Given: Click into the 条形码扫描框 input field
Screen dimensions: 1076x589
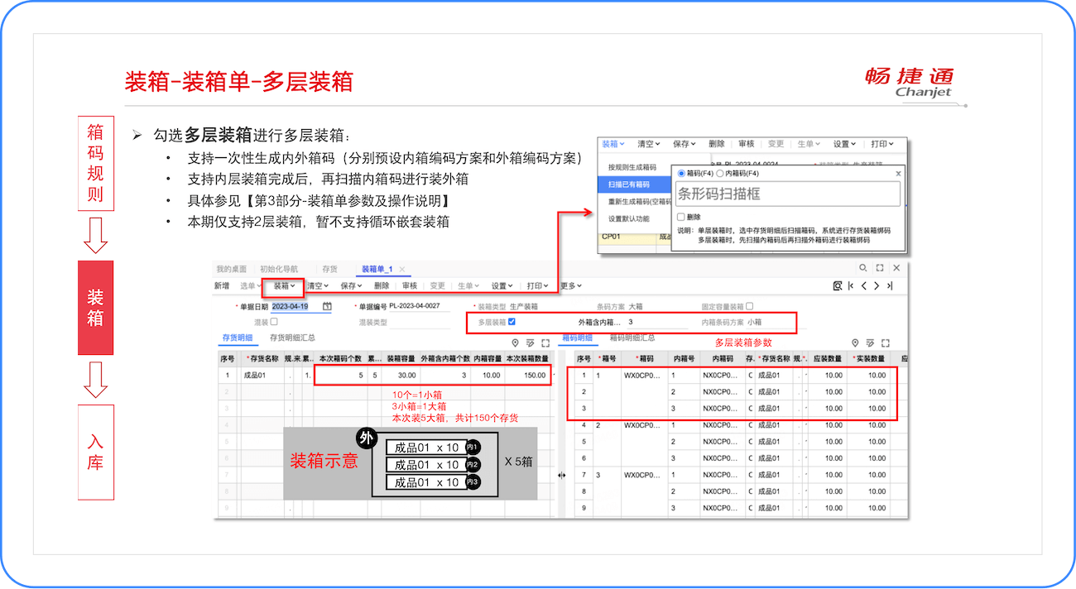Looking at the screenshot, I should tap(788, 194).
